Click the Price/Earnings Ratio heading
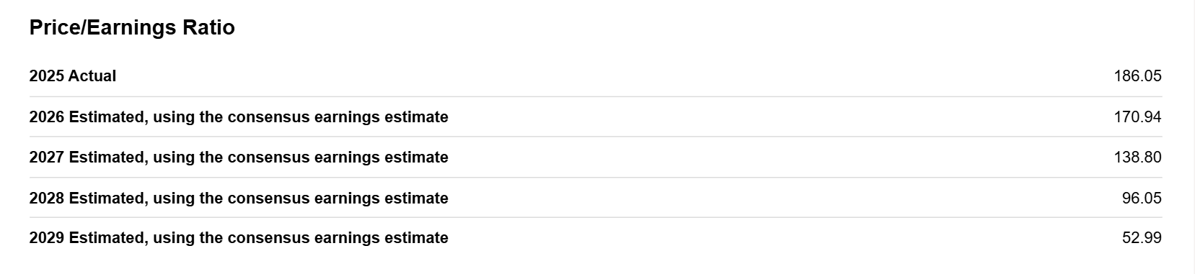Viewport: 1195px width, 274px height. point(132,28)
